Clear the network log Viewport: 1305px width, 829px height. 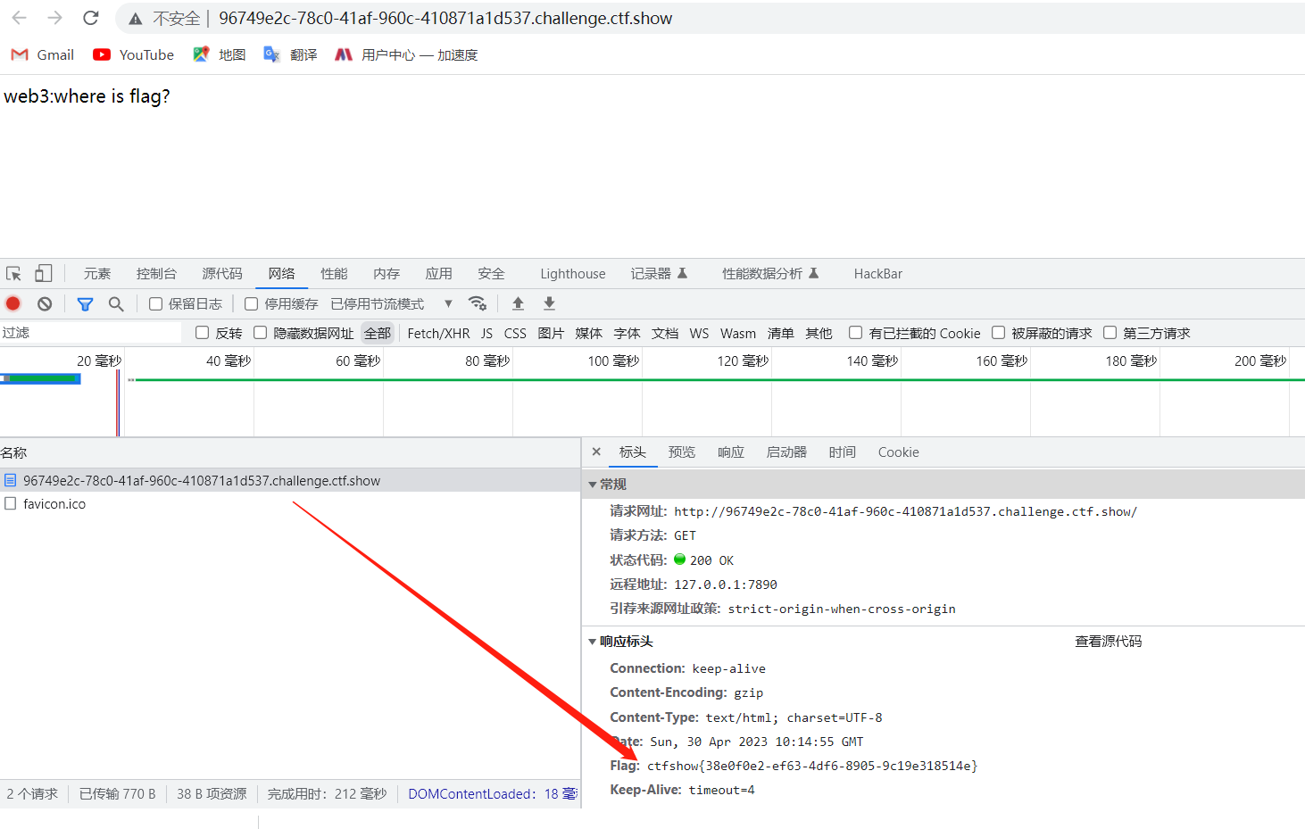click(45, 304)
